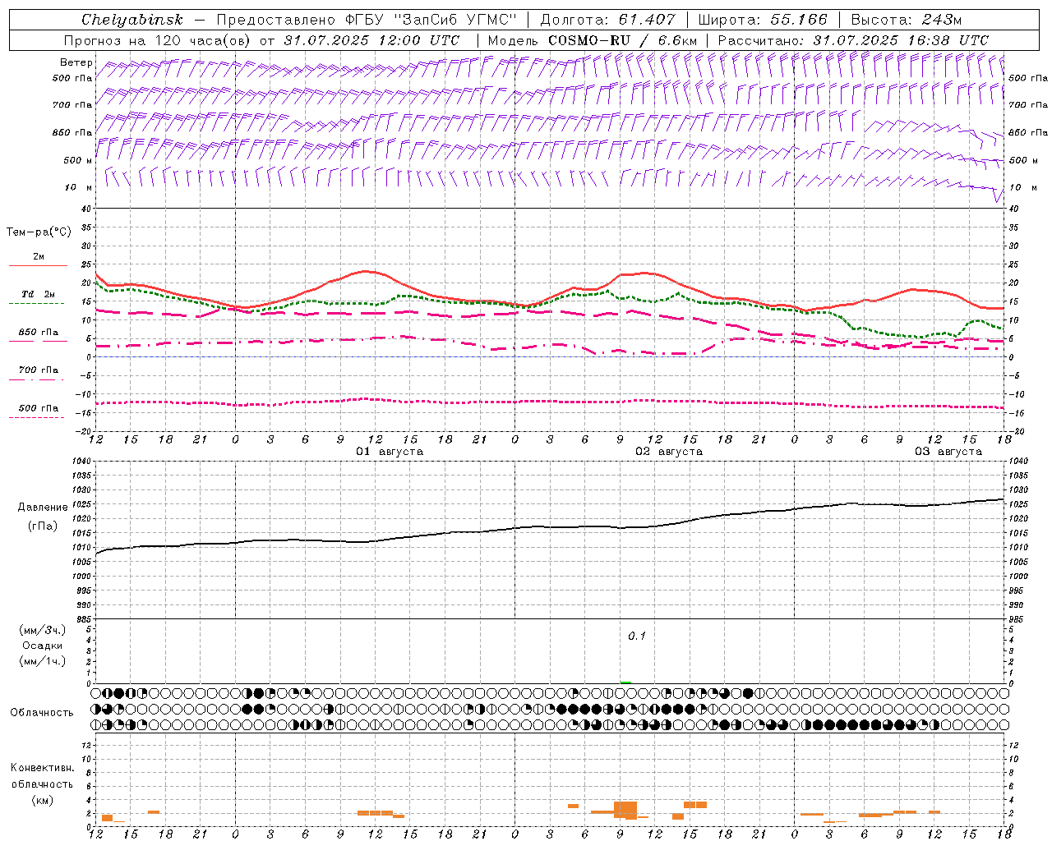
Task: Select the 'Долгота: 61.407' header field
Action: tap(607, 20)
